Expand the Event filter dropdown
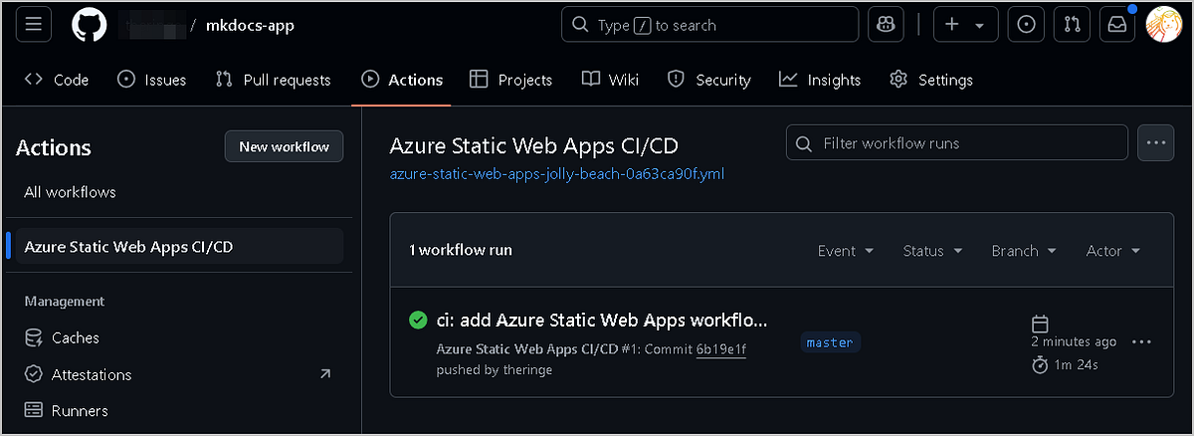 coord(845,251)
